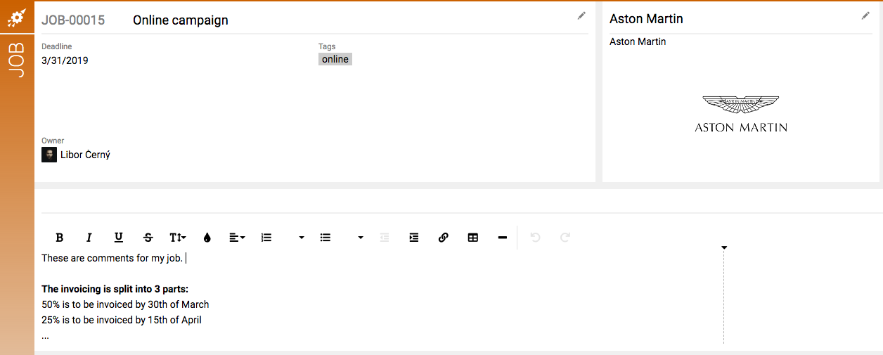The image size is (883, 355).
Task: Insert a hyperlink using link icon
Action: [444, 238]
